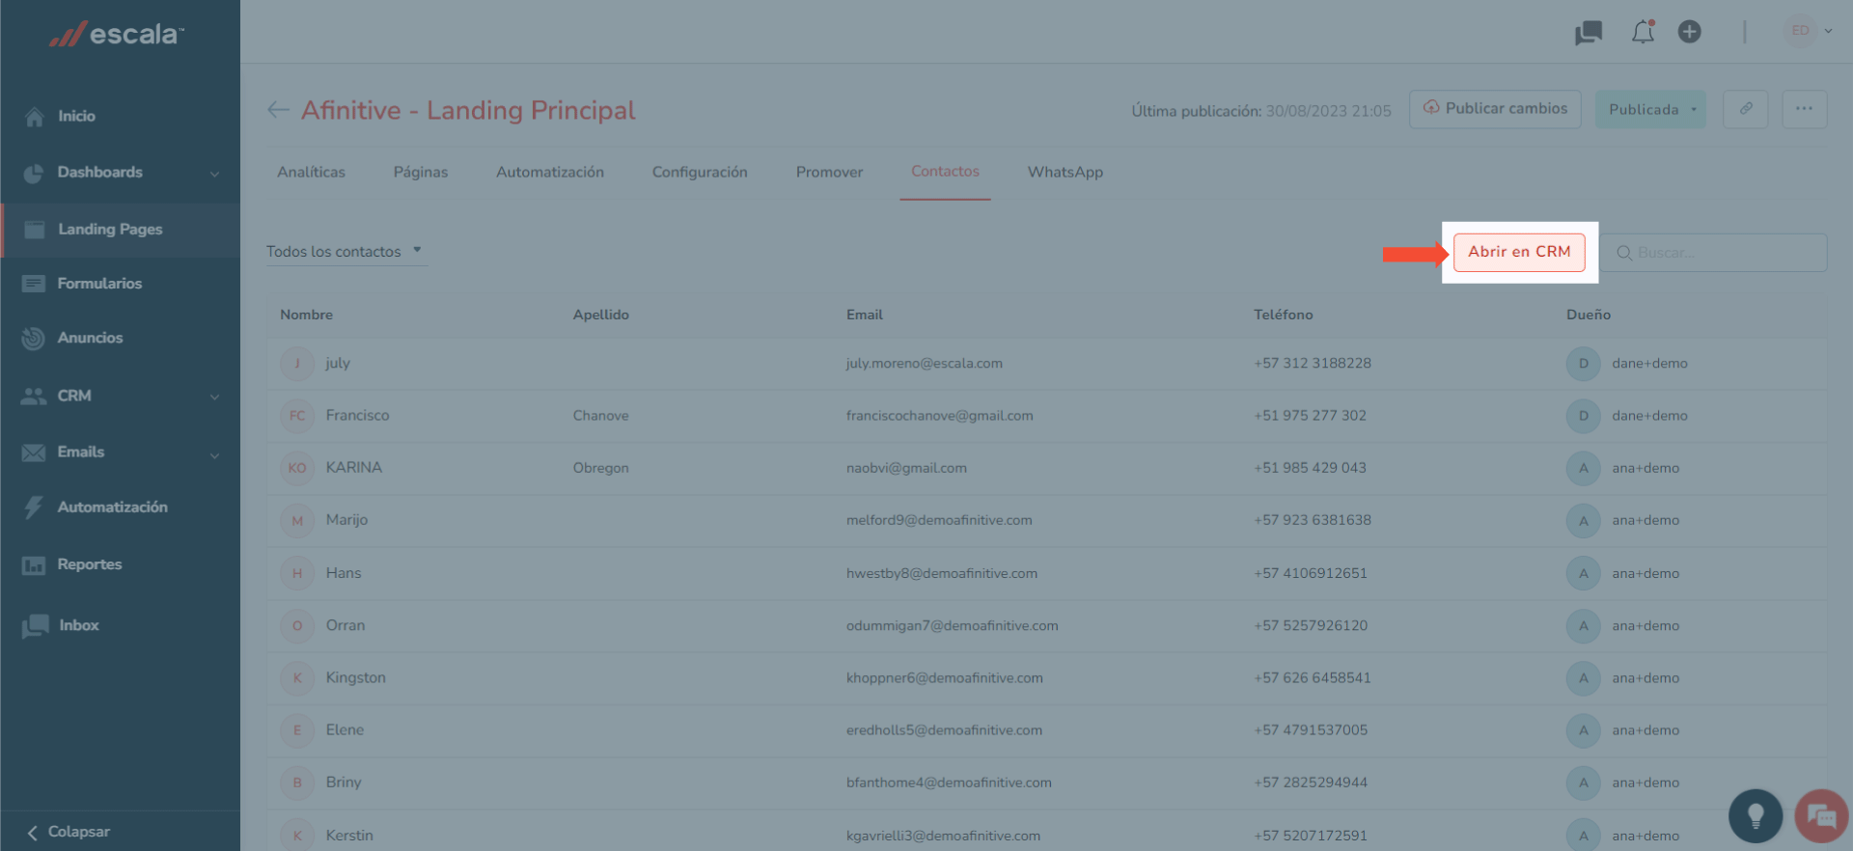Open Formularios in sidebar
Screen dimensions: 1853x851
99,284
